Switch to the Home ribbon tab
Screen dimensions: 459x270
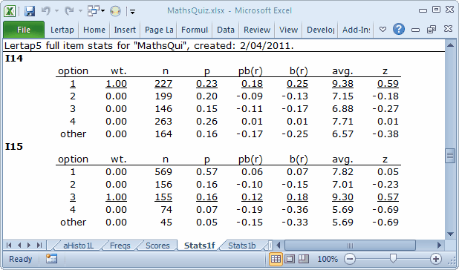coord(94,30)
